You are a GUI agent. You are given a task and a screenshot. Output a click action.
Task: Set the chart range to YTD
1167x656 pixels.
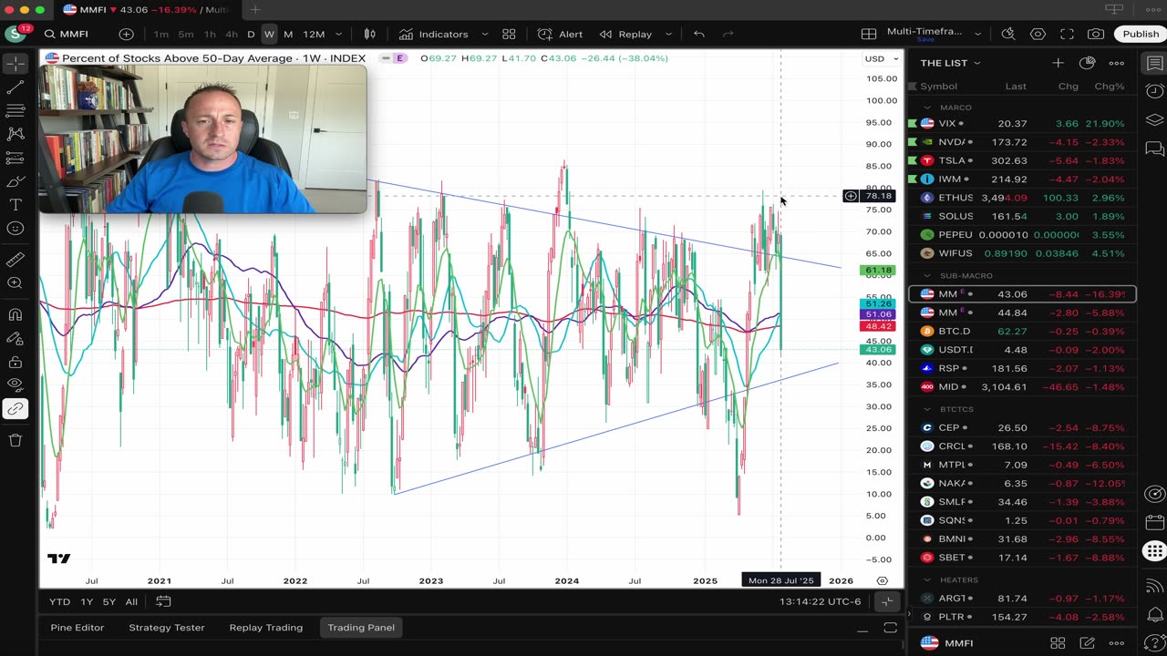point(59,601)
